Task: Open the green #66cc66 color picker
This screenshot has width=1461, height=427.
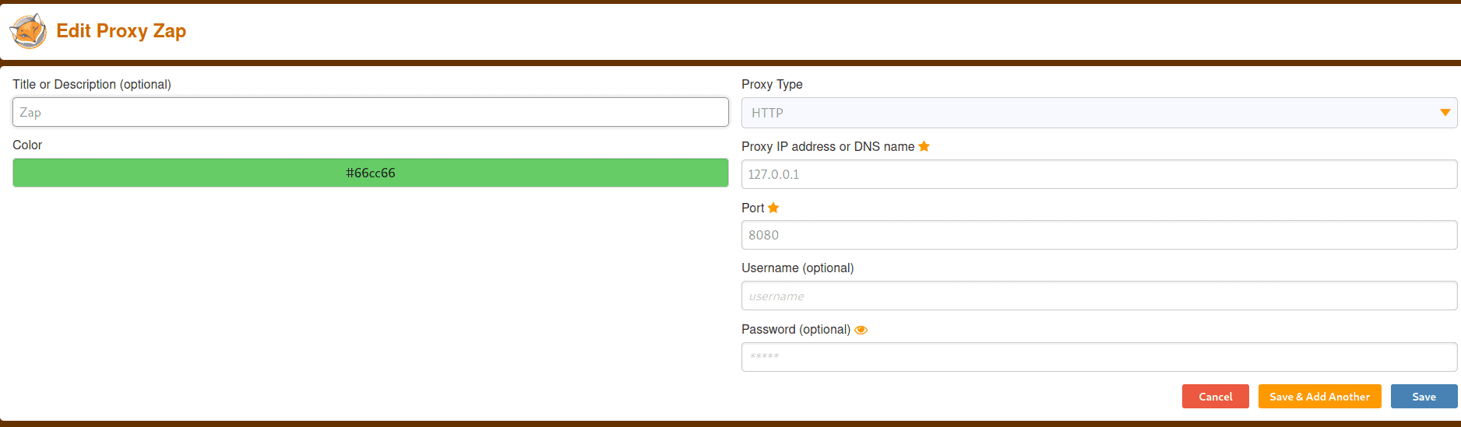Action: point(371,173)
